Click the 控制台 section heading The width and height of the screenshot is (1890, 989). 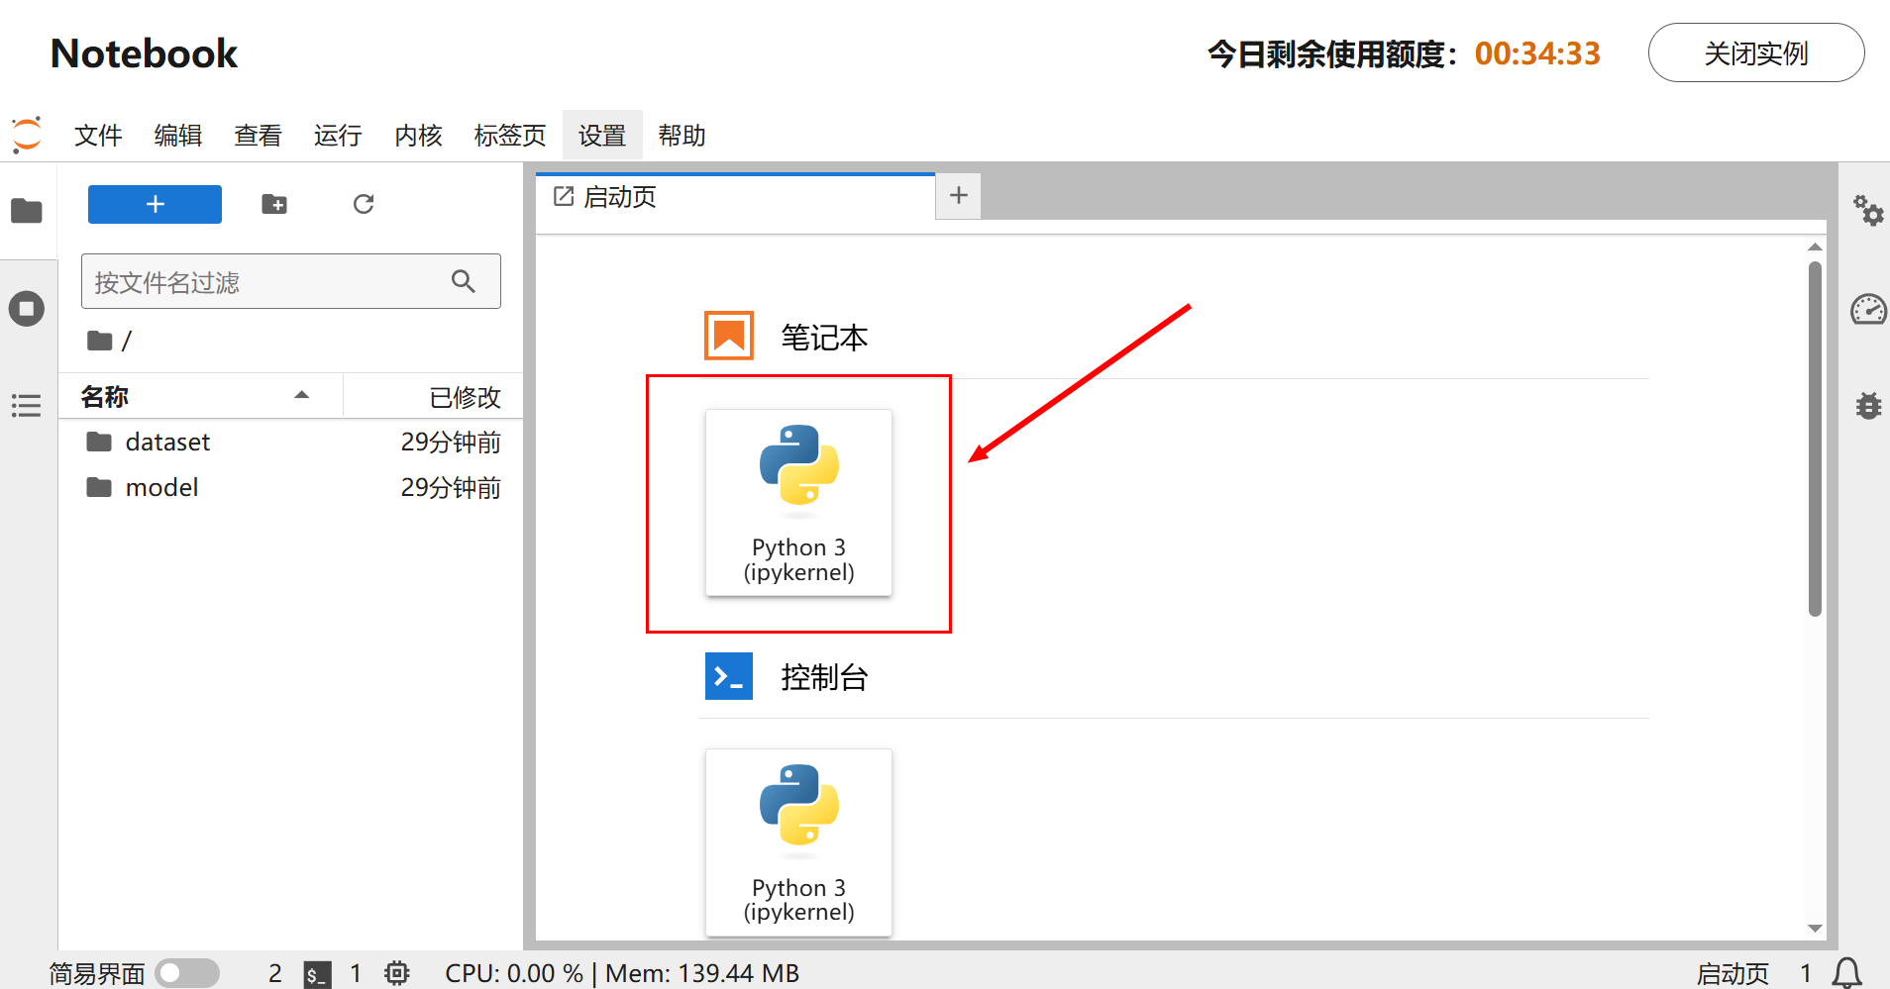[x=824, y=677]
